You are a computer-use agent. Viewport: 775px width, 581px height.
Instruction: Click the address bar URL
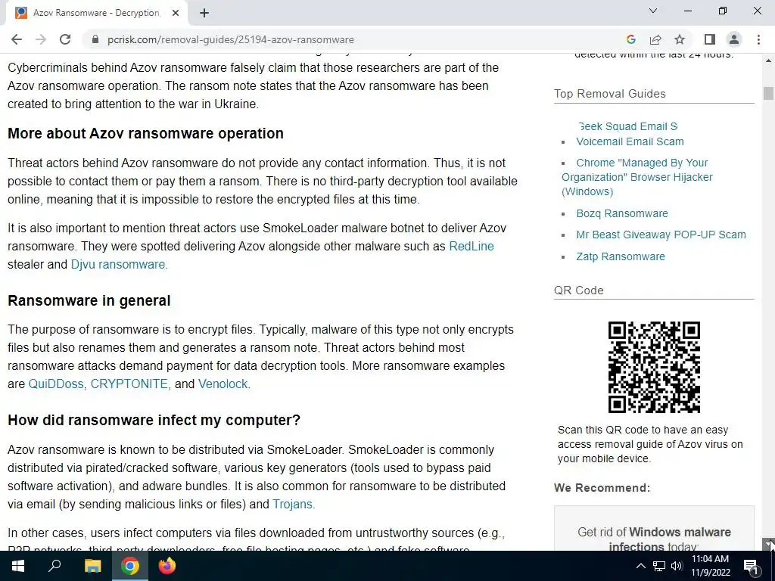(230, 39)
